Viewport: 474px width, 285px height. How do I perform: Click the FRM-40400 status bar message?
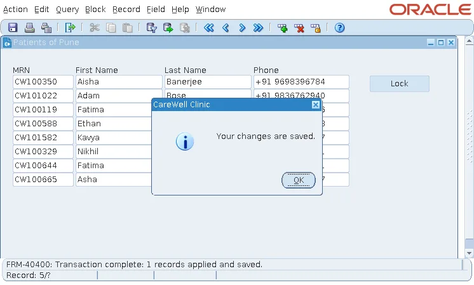click(x=134, y=265)
